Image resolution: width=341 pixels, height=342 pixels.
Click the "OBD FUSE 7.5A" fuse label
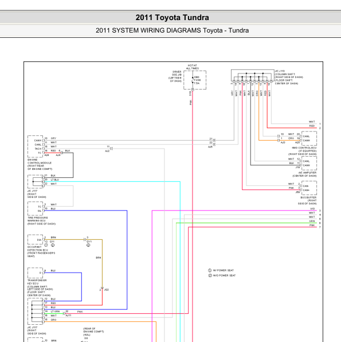click(x=197, y=80)
